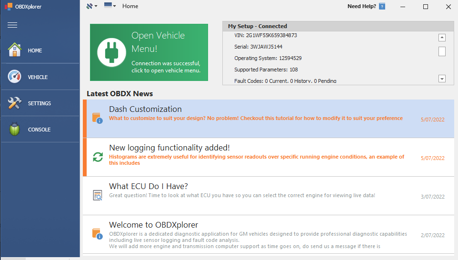Click the Settings wrench and screwdriver icon
Image resolution: width=458 pixels, height=260 pixels.
point(15,103)
